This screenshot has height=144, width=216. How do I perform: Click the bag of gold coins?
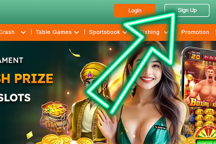click(x=55, y=112)
